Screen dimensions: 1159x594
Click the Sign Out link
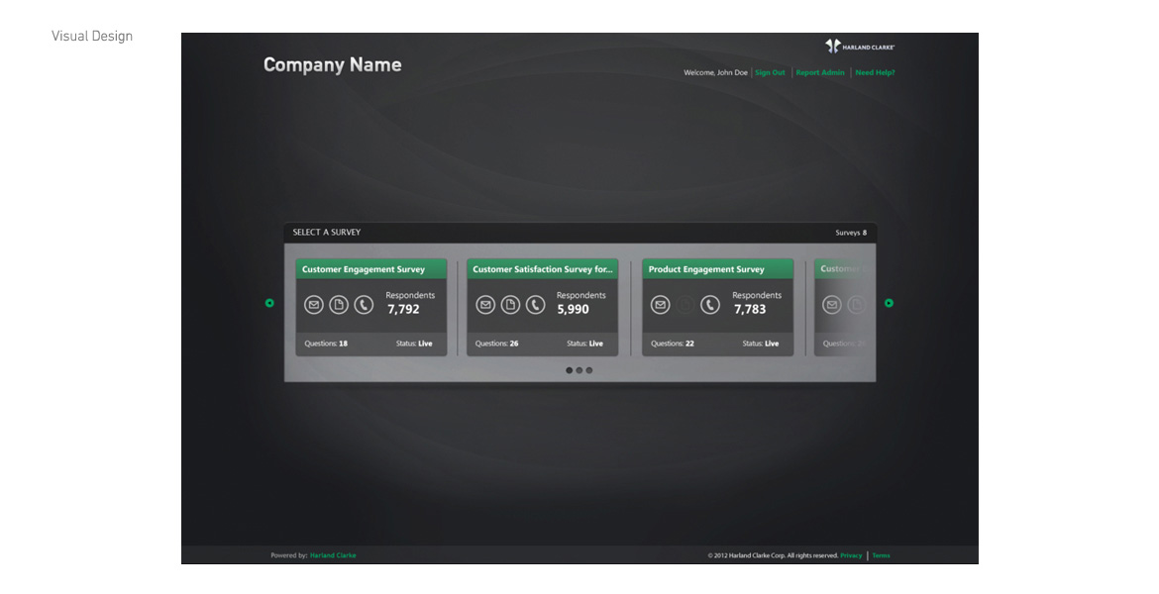(770, 72)
